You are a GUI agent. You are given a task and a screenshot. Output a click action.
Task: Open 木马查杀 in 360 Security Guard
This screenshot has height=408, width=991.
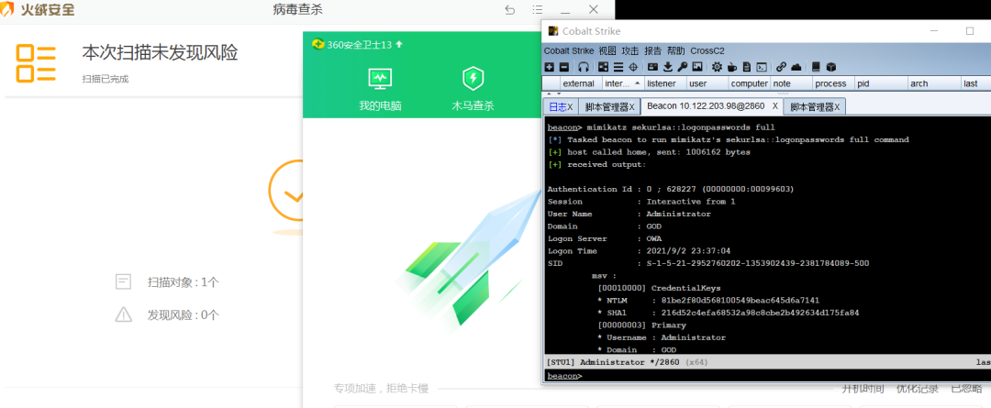(473, 89)
